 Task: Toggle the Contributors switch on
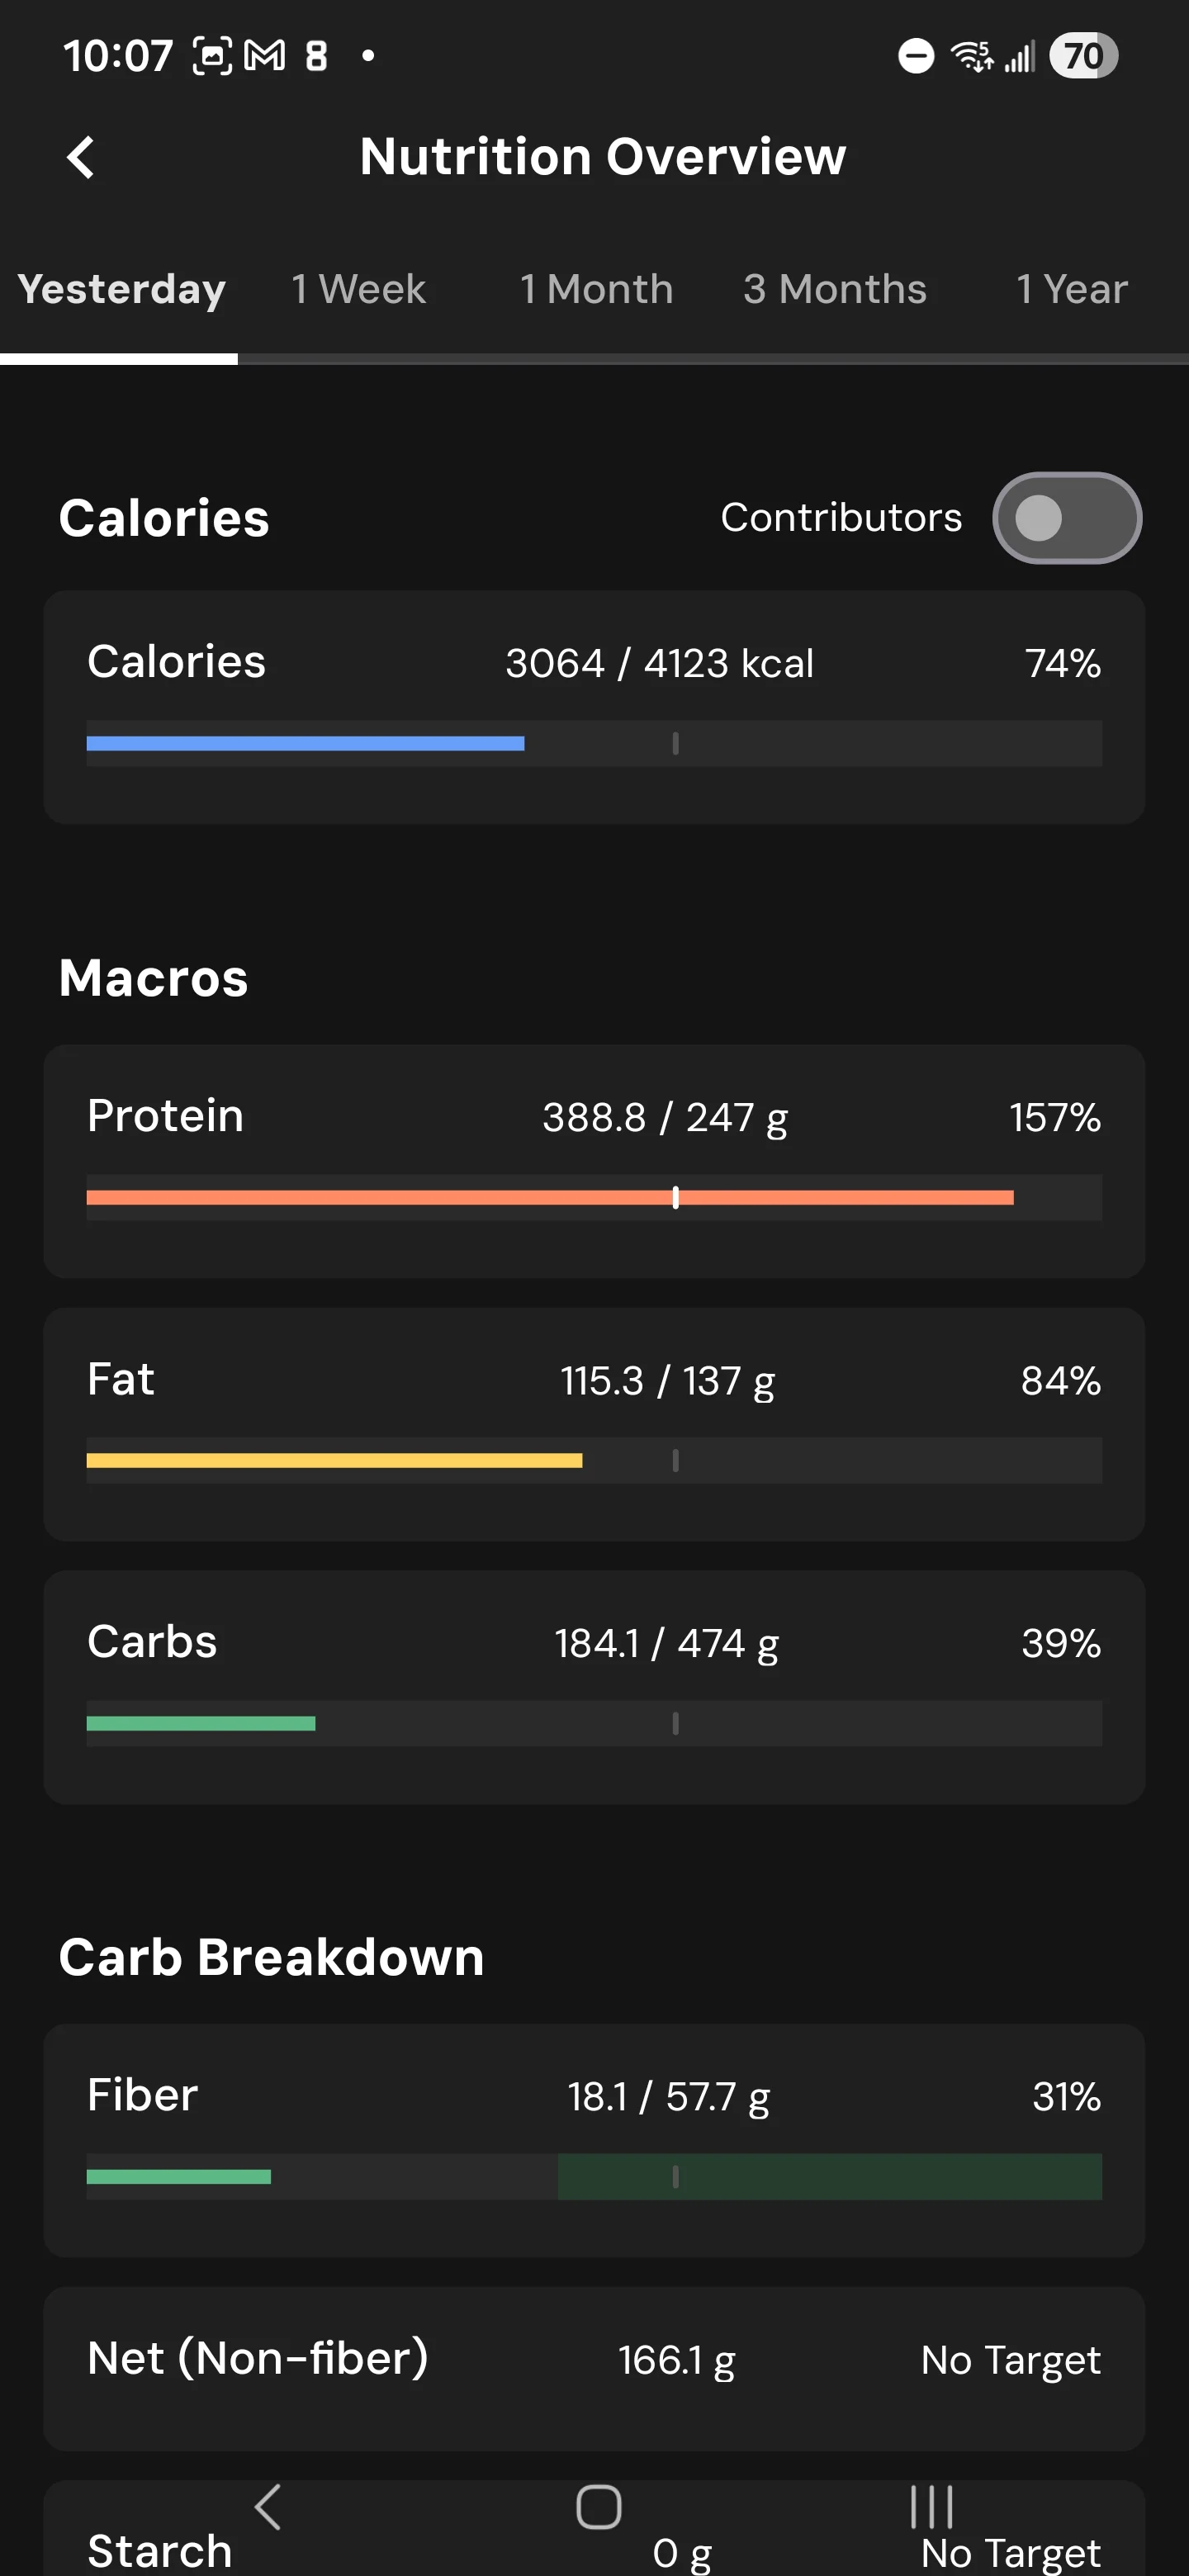[1066, 518]
